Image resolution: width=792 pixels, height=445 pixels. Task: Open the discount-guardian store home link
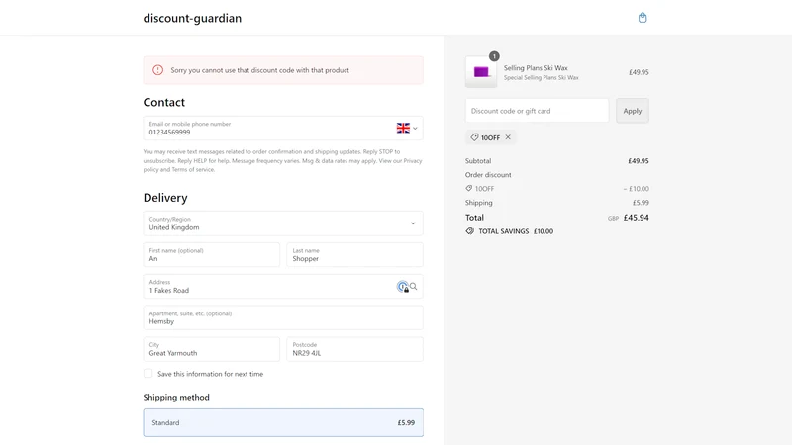click(192, 18)
